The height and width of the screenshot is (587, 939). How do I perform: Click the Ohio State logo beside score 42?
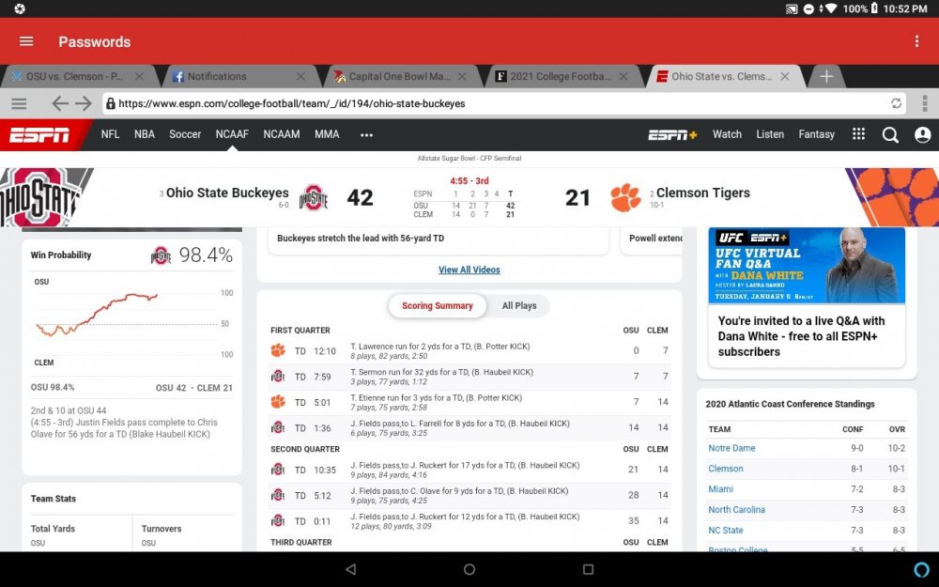pyautogui.click(x=314, y=197)
